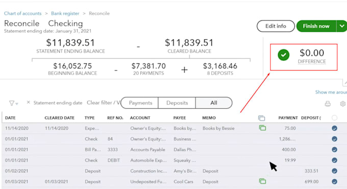Go to Chart of accounts breadcrumb
Viewport: 347px width, 189px height.
tap(22, 13)
